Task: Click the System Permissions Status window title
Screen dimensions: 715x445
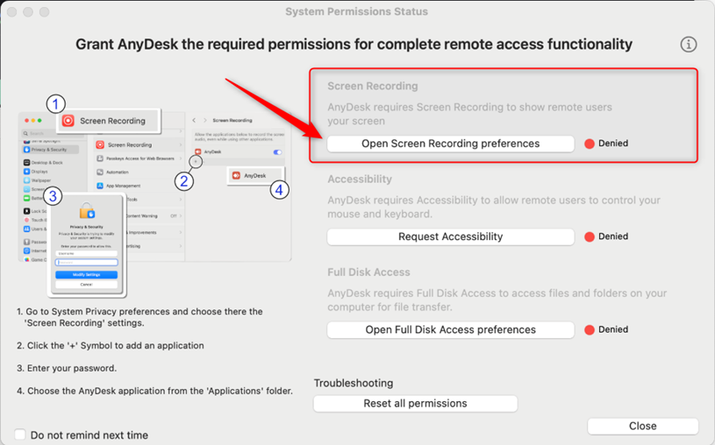Action: click(356, 11)
